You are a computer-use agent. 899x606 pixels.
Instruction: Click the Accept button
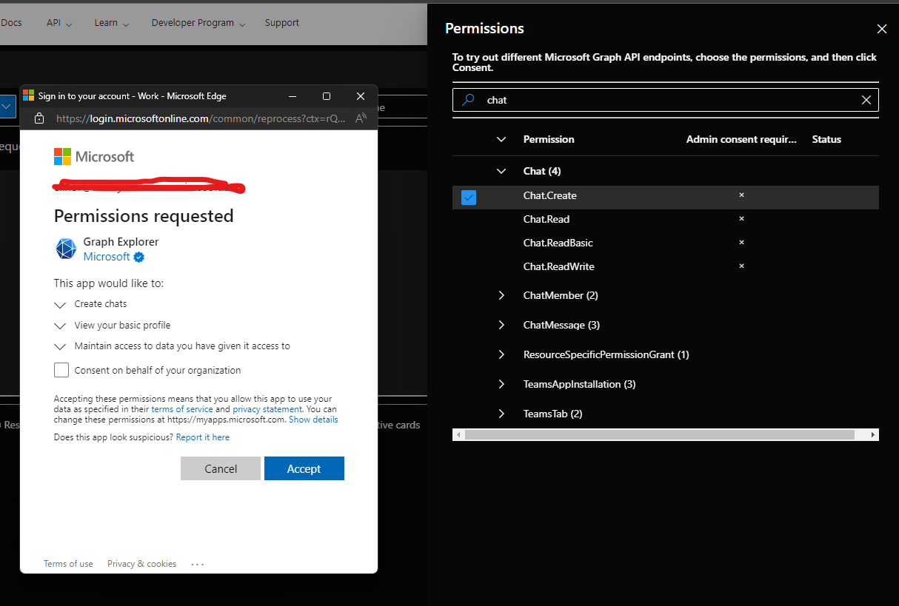[x=304, y=468]
